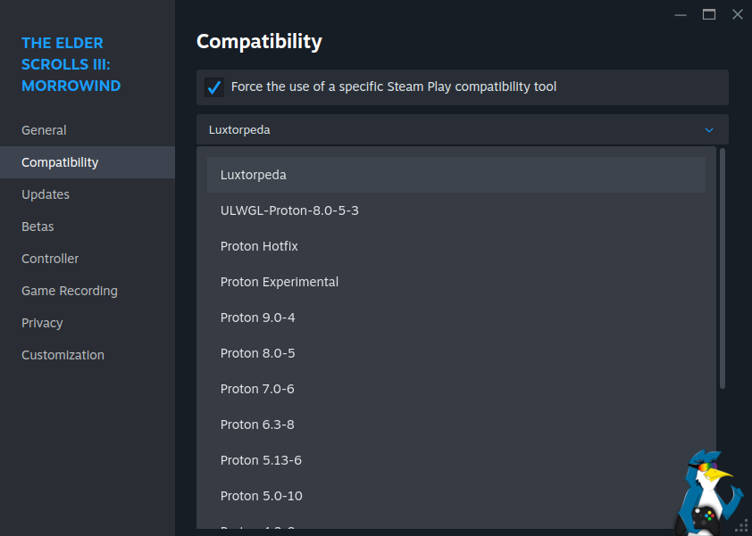Click the dropdown chevron beside Luxtorpeda
752x536 pixels.
(x=709, y=130)
